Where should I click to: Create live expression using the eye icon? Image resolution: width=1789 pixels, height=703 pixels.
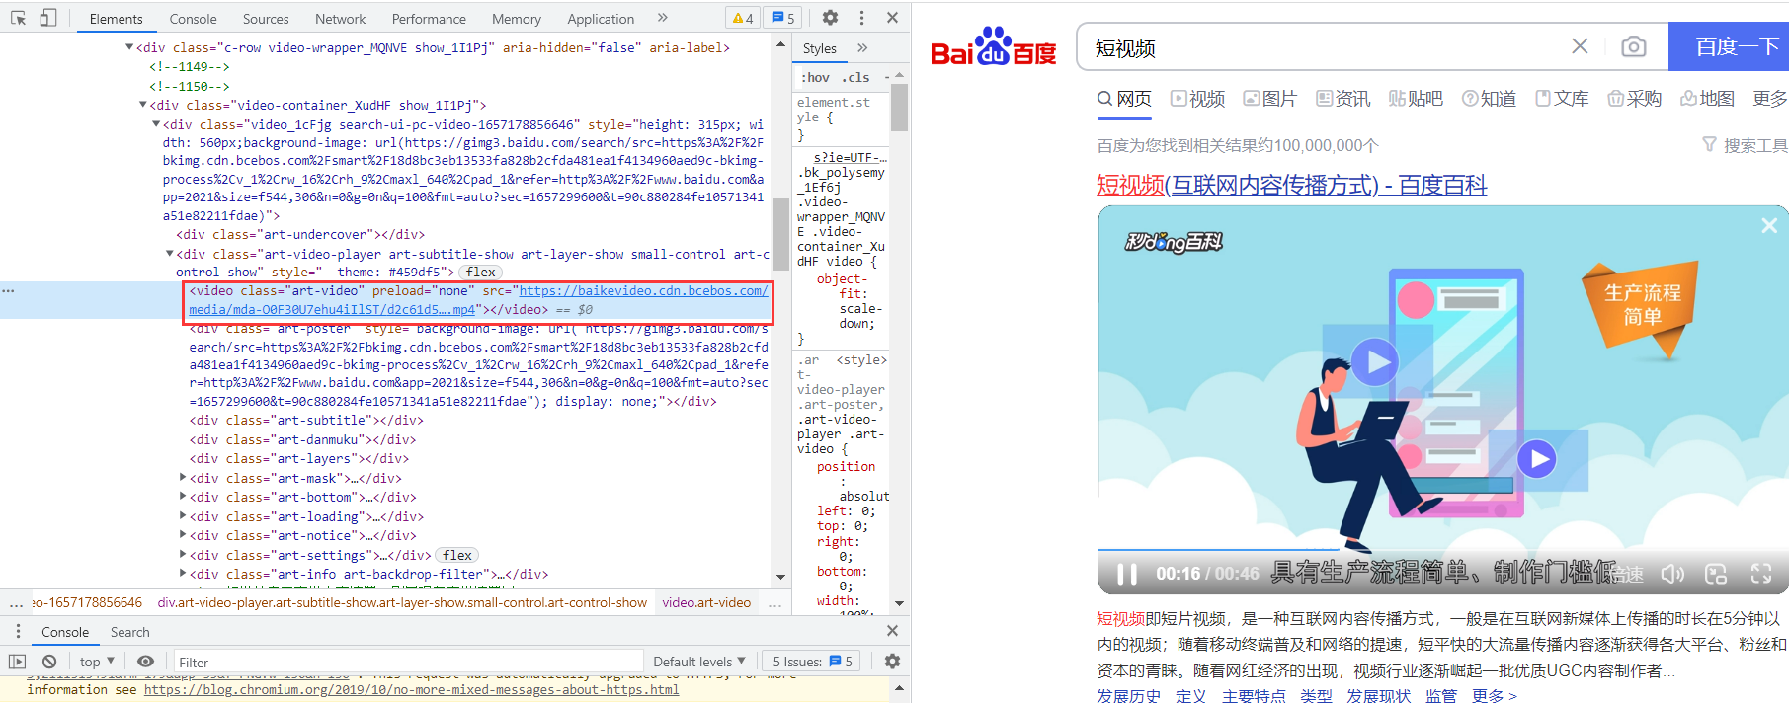[x=145, y=662]
